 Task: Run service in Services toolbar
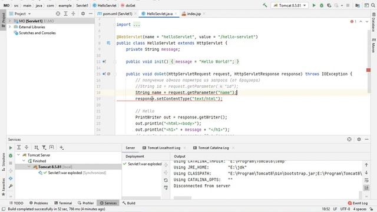pyautogui.click(x=11, y=148)
